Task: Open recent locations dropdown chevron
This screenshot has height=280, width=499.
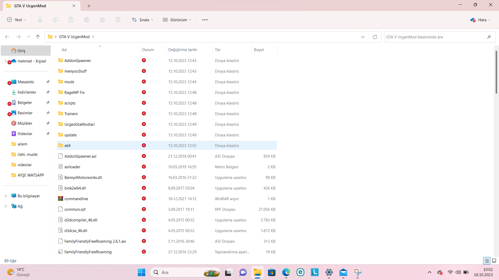Action: coord(28,37)
